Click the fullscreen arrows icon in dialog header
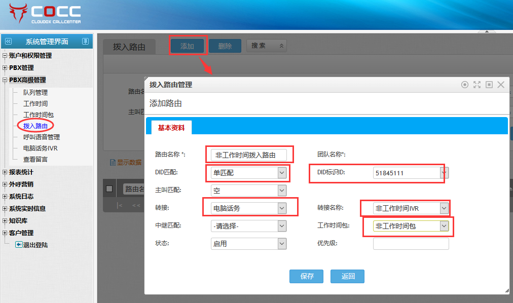The height and width of the screenshot is (303, 513). 477,85
